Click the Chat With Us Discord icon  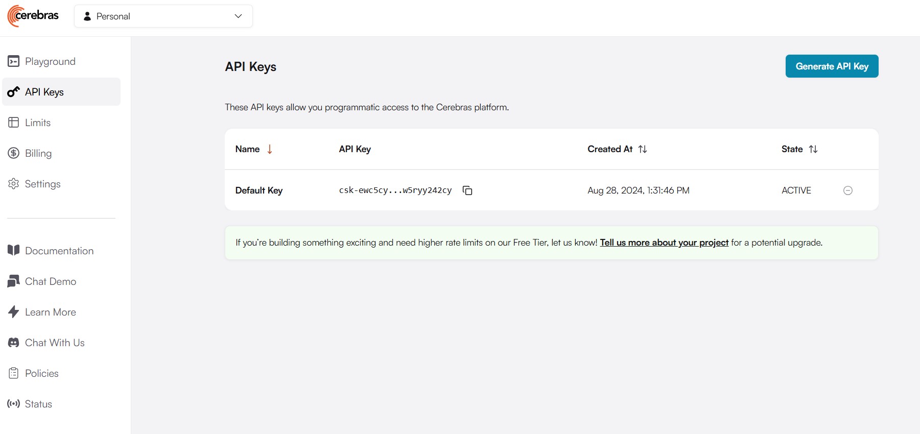pyautogui.click(x=14, y=343)
